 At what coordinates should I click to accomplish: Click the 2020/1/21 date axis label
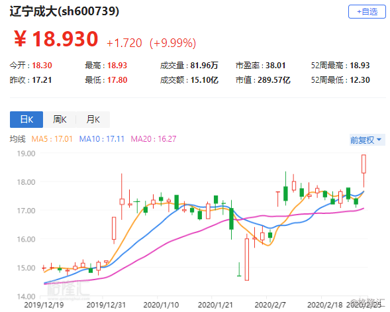(215, 305)
